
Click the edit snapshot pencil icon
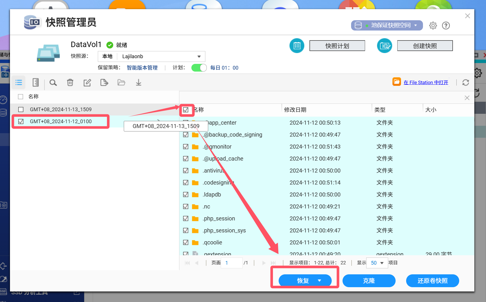coord(87,82)
